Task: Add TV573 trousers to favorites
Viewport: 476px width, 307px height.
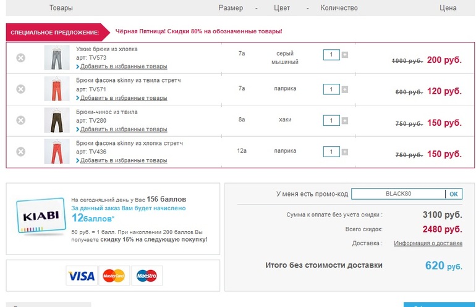Action: point(123,66)
